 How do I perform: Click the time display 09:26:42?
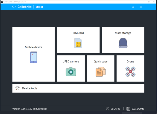point(115,109)
